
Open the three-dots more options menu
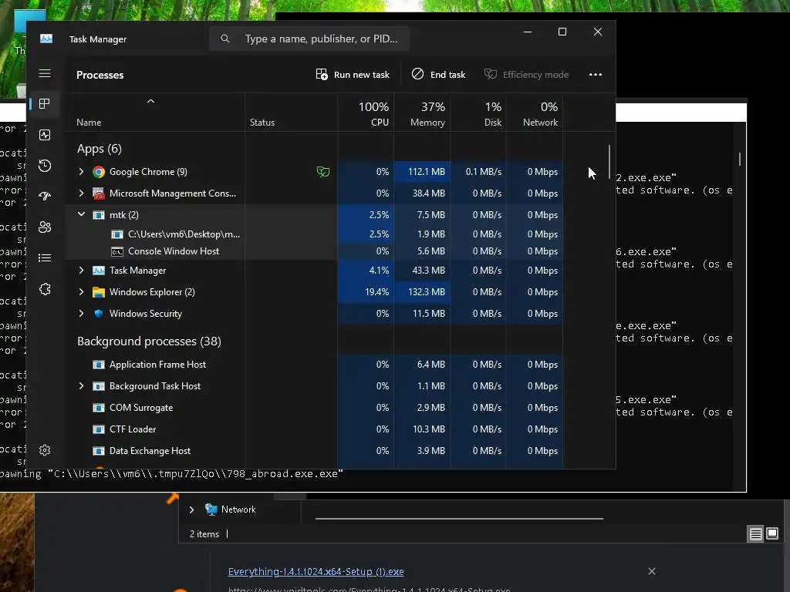(x=596, y=75)
